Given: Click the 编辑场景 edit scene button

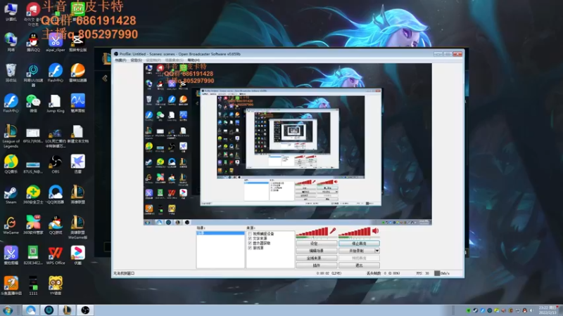Looking at the screenshot, I should (316, 251).
